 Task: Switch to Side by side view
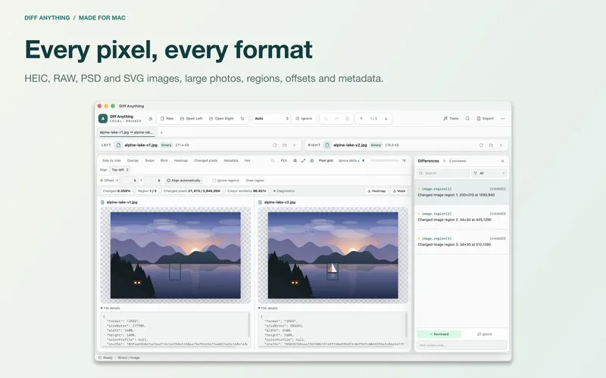click(x=111, y=160)
